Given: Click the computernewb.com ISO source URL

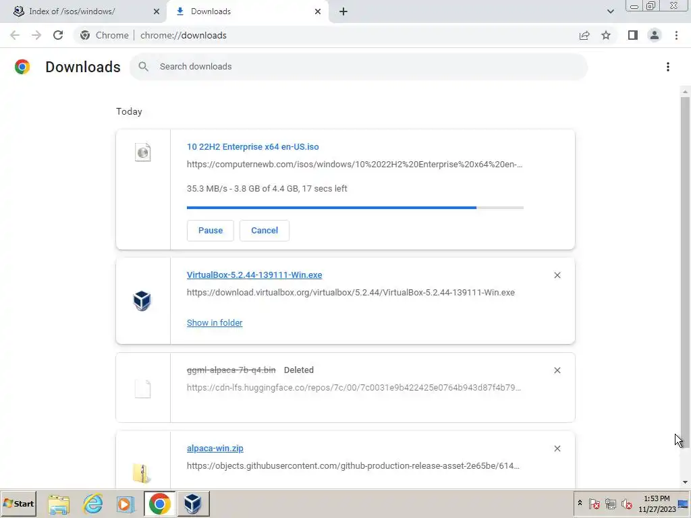Looking at the screenshot, I should pos(354,165).
